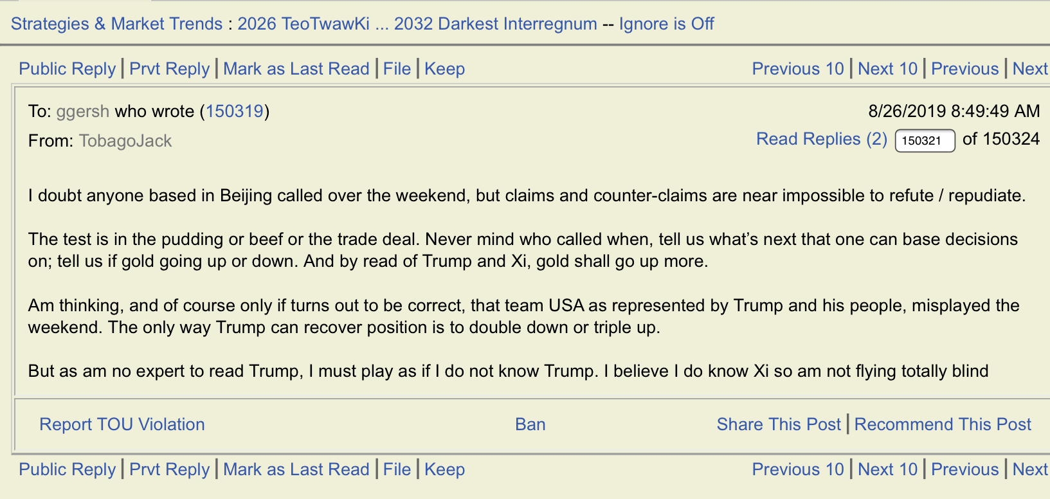Click the File link above the message
Screen dimensions: 1050x499
tap(397, 69)
